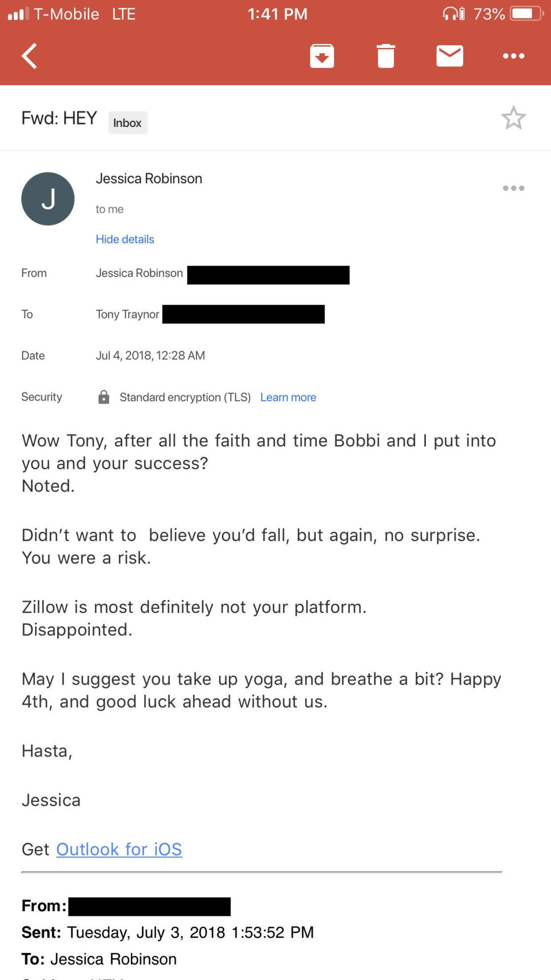Star the Fwd: HEY email
551x980 pixels.
513,118
